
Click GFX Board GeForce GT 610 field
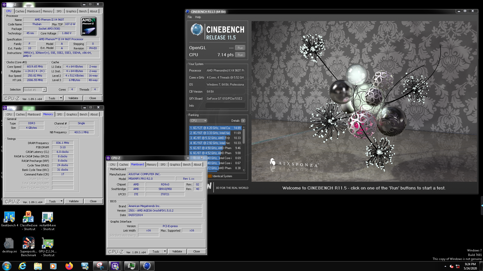(225, 99)
